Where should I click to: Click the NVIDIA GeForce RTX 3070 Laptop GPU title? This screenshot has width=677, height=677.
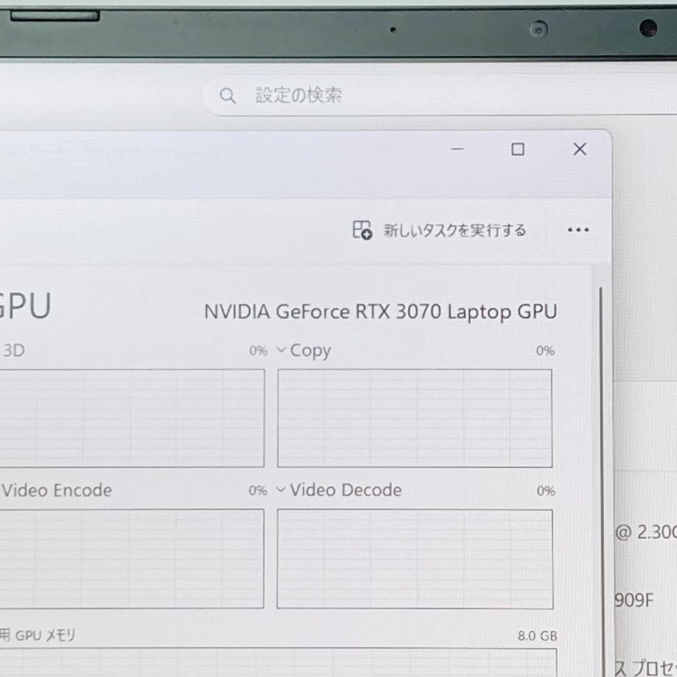point(380,312)
